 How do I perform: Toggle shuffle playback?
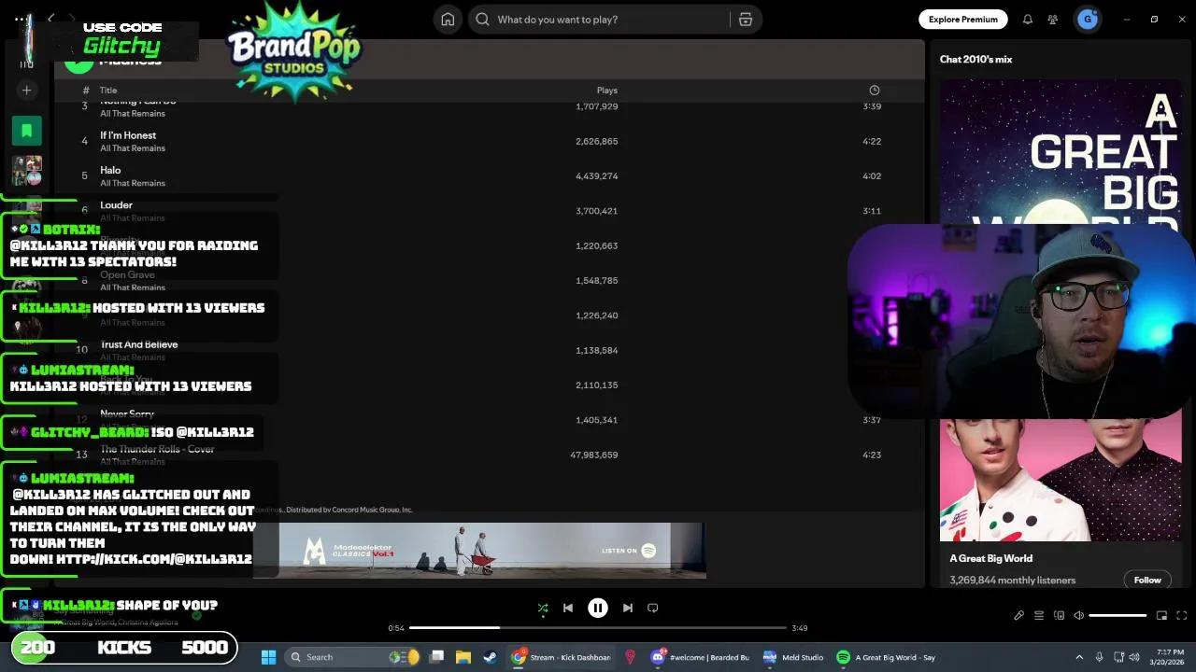[543, 608]
